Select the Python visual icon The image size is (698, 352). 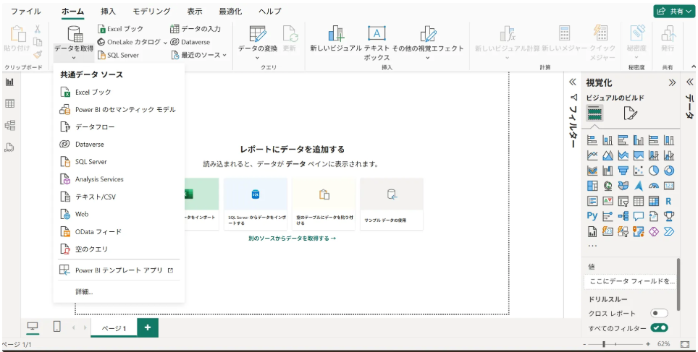[592, 216]
